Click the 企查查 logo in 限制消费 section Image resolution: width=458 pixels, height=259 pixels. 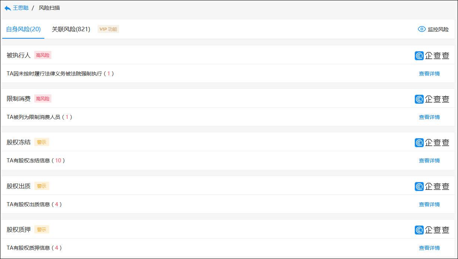pyautogui.click(x=432, y=99)
